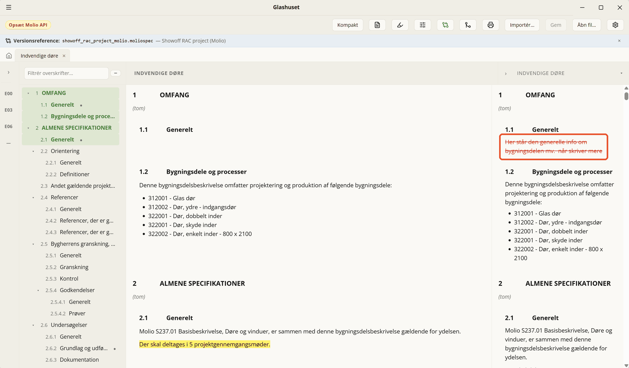Go to the home tab icon
This screenshot has width=629, height=368.
pyautogui.click(x=9, y=56)
